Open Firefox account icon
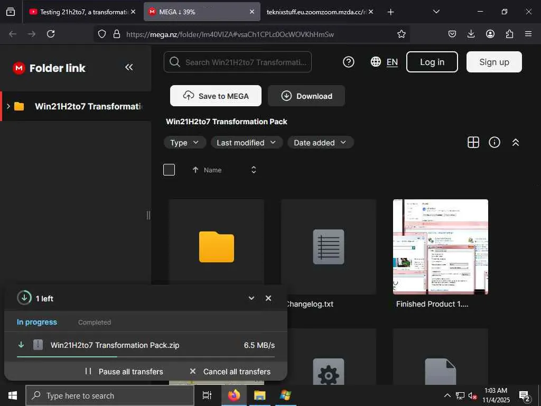Image resolution: width=541 pixels, height=406 pixels. (x=490, y=34)
